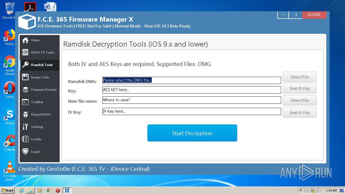Select the Adobe Acrobat desktop icon
This screenshot has width=345, height=194.
[x=30, y=7]
